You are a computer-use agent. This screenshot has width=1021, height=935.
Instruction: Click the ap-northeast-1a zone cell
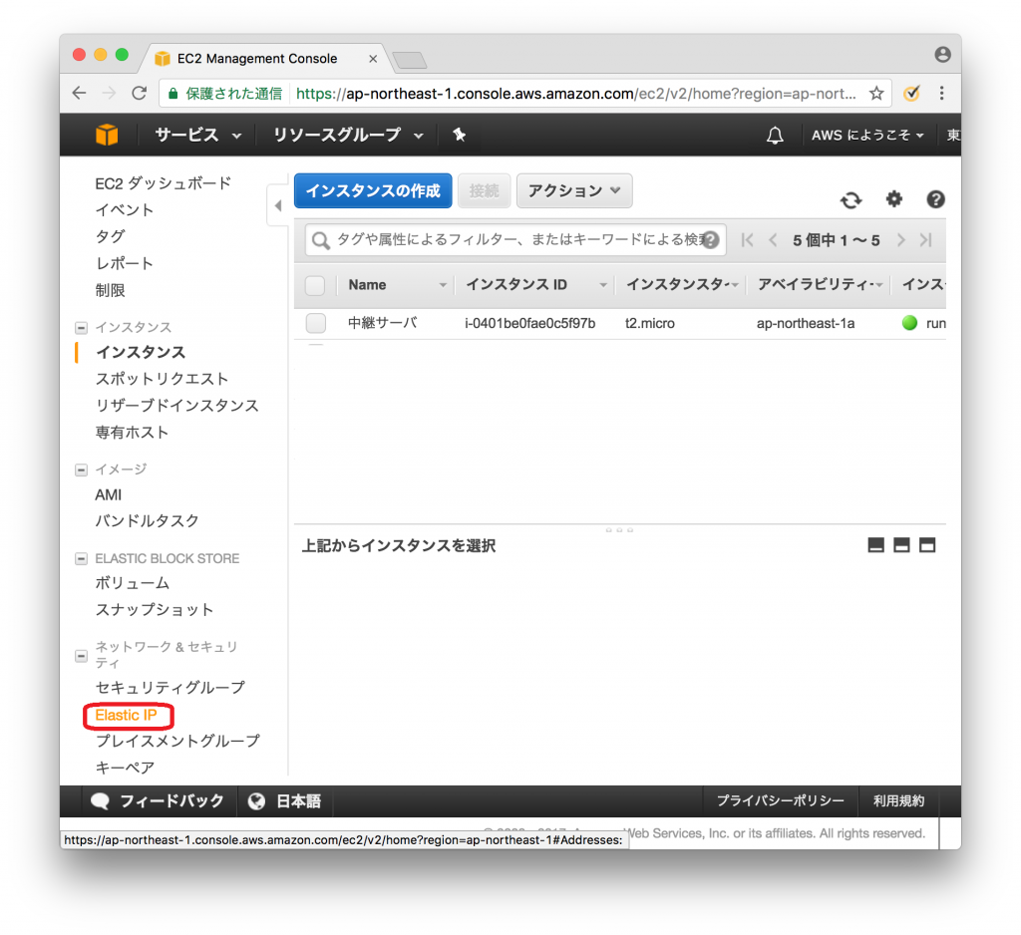[806, 324]
